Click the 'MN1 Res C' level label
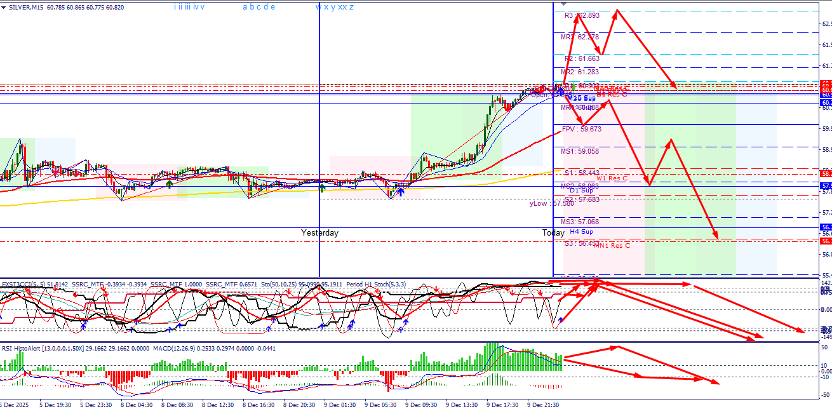Image resolution: width=832 pixels, height=409 pixels. 612,245
